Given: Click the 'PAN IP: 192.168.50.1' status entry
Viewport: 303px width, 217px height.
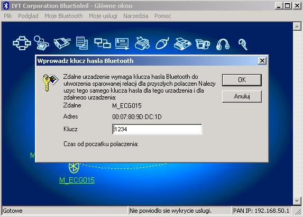Looking at the screenshot, I should [261, 211].
